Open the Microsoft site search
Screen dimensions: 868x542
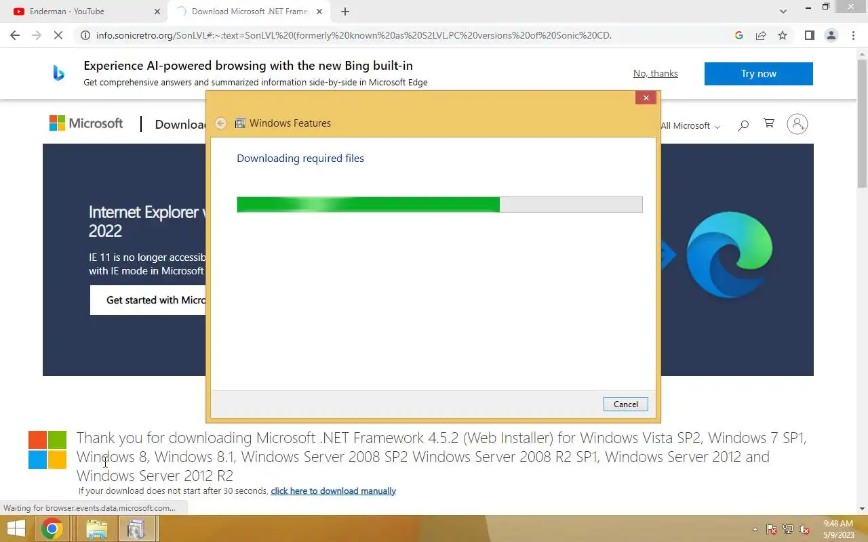click(743, 125)
